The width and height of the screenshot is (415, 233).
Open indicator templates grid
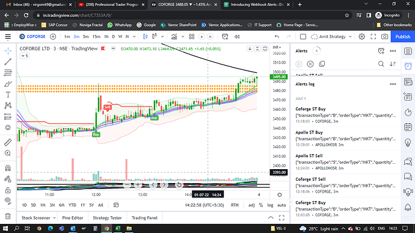click(x=192, y=37)
